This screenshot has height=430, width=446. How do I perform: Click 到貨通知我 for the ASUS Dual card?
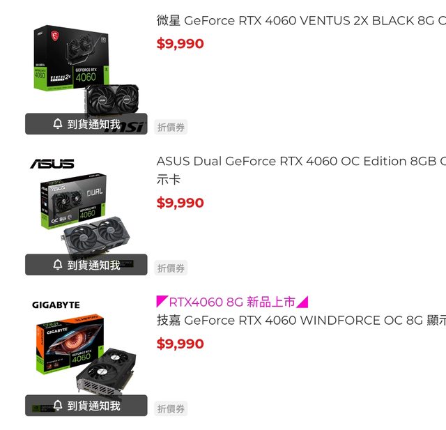(x=86, y=265)
